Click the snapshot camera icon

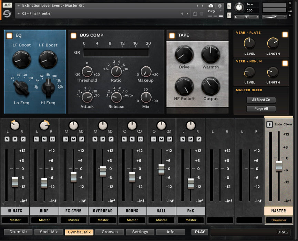211,6
